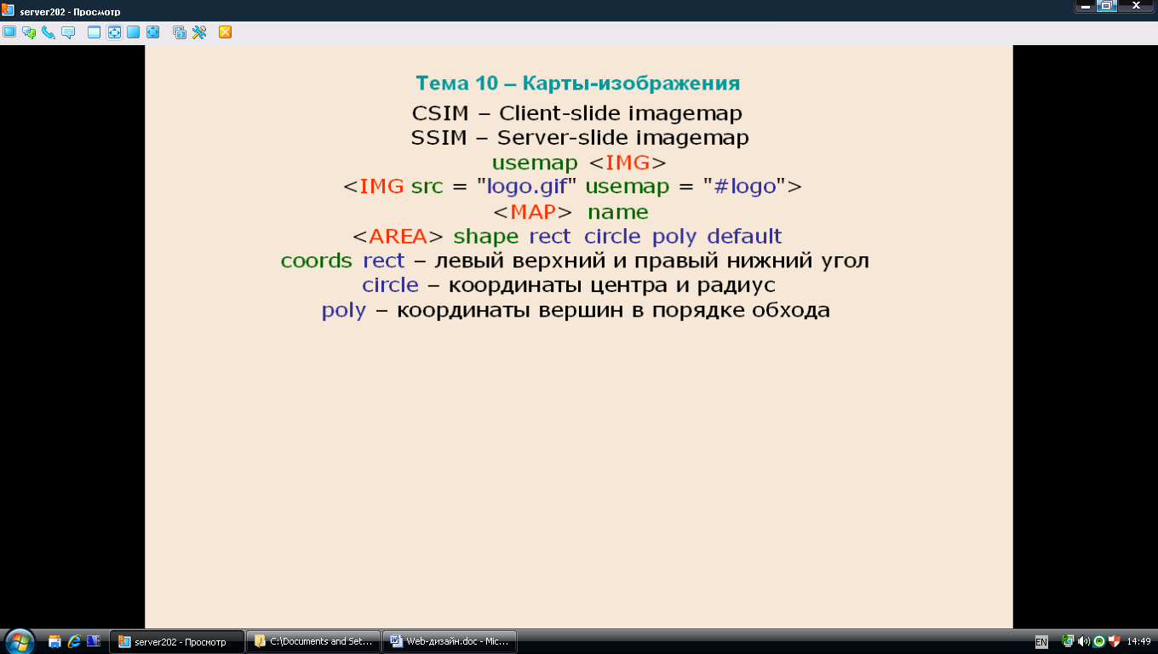1158x654 pixels.
Task: Click the line SSIM – Server-slide imagemap
Action: [580, 137]
